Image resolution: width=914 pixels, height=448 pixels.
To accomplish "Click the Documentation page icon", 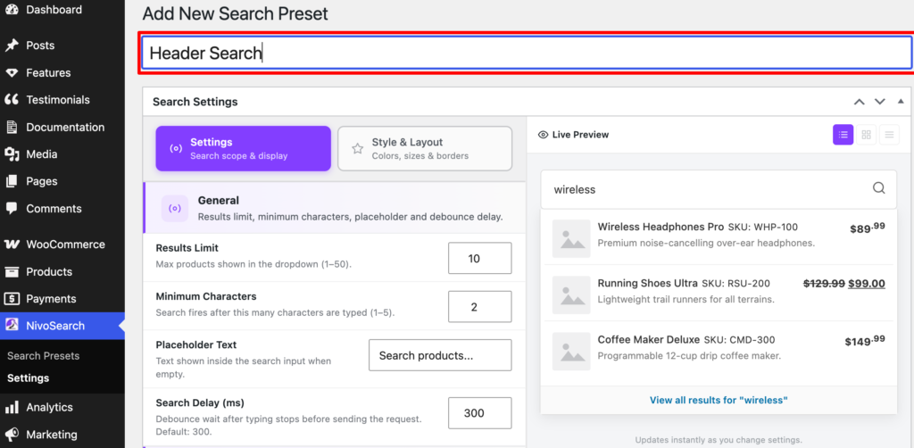I will click(x=12, y=127).
